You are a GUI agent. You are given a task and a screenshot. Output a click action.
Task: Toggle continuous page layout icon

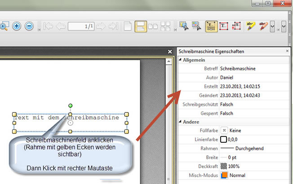click(x=141, y=26)
